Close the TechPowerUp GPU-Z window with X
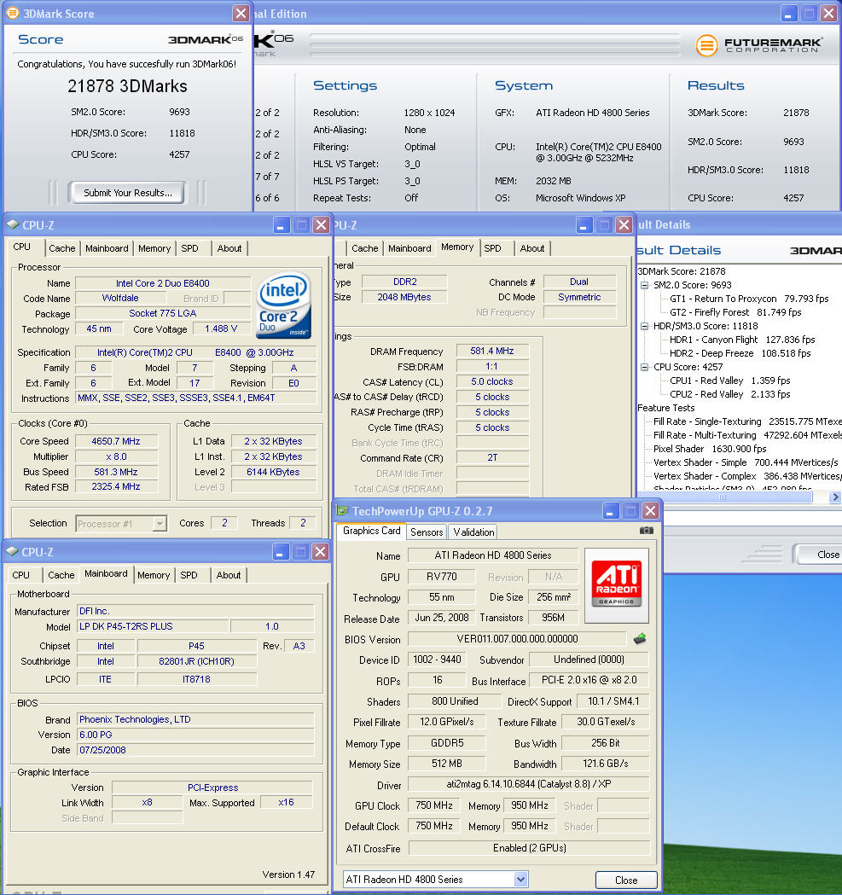This screenshot has height=895, width=842. click(x=650, y=510)
